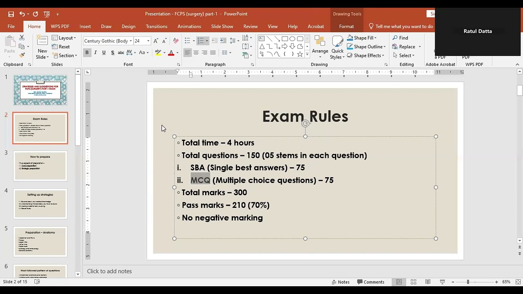The height and width of the screenshot is (294, 523).
Task: Open the Review tab
Action: (250, 26)
